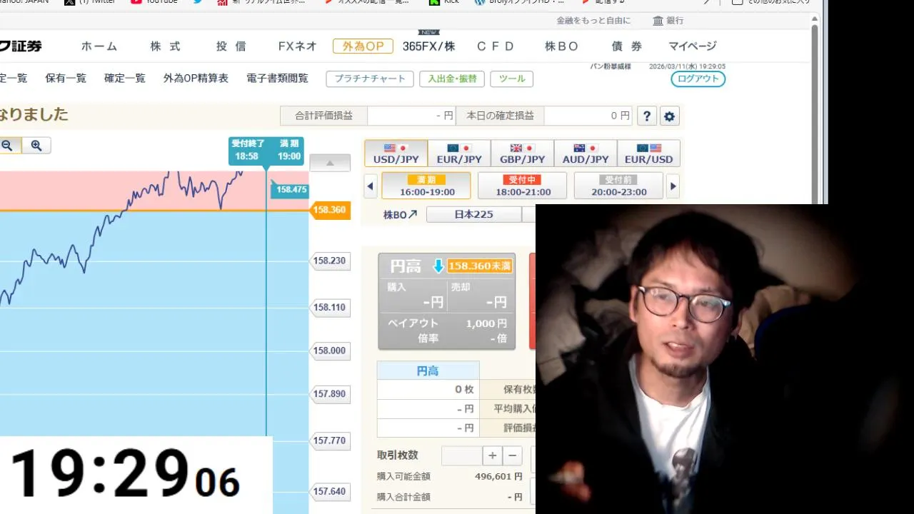The width and height of the screenshot is (914, 514).
Task: Open the Twitter X bookmark in browser bar
Action: coord(90,1)
